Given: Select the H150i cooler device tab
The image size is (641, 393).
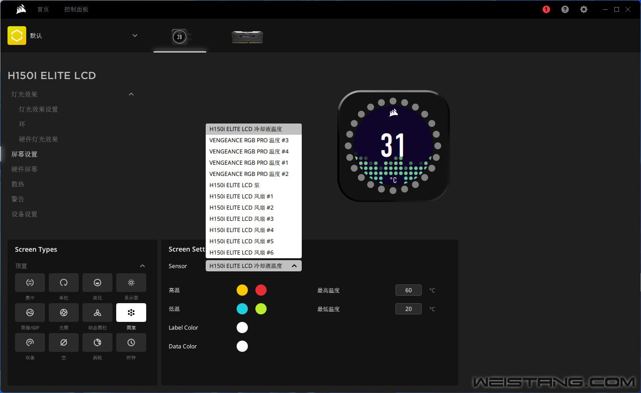Looking at the screenshot, I should (x=180, y=37).
